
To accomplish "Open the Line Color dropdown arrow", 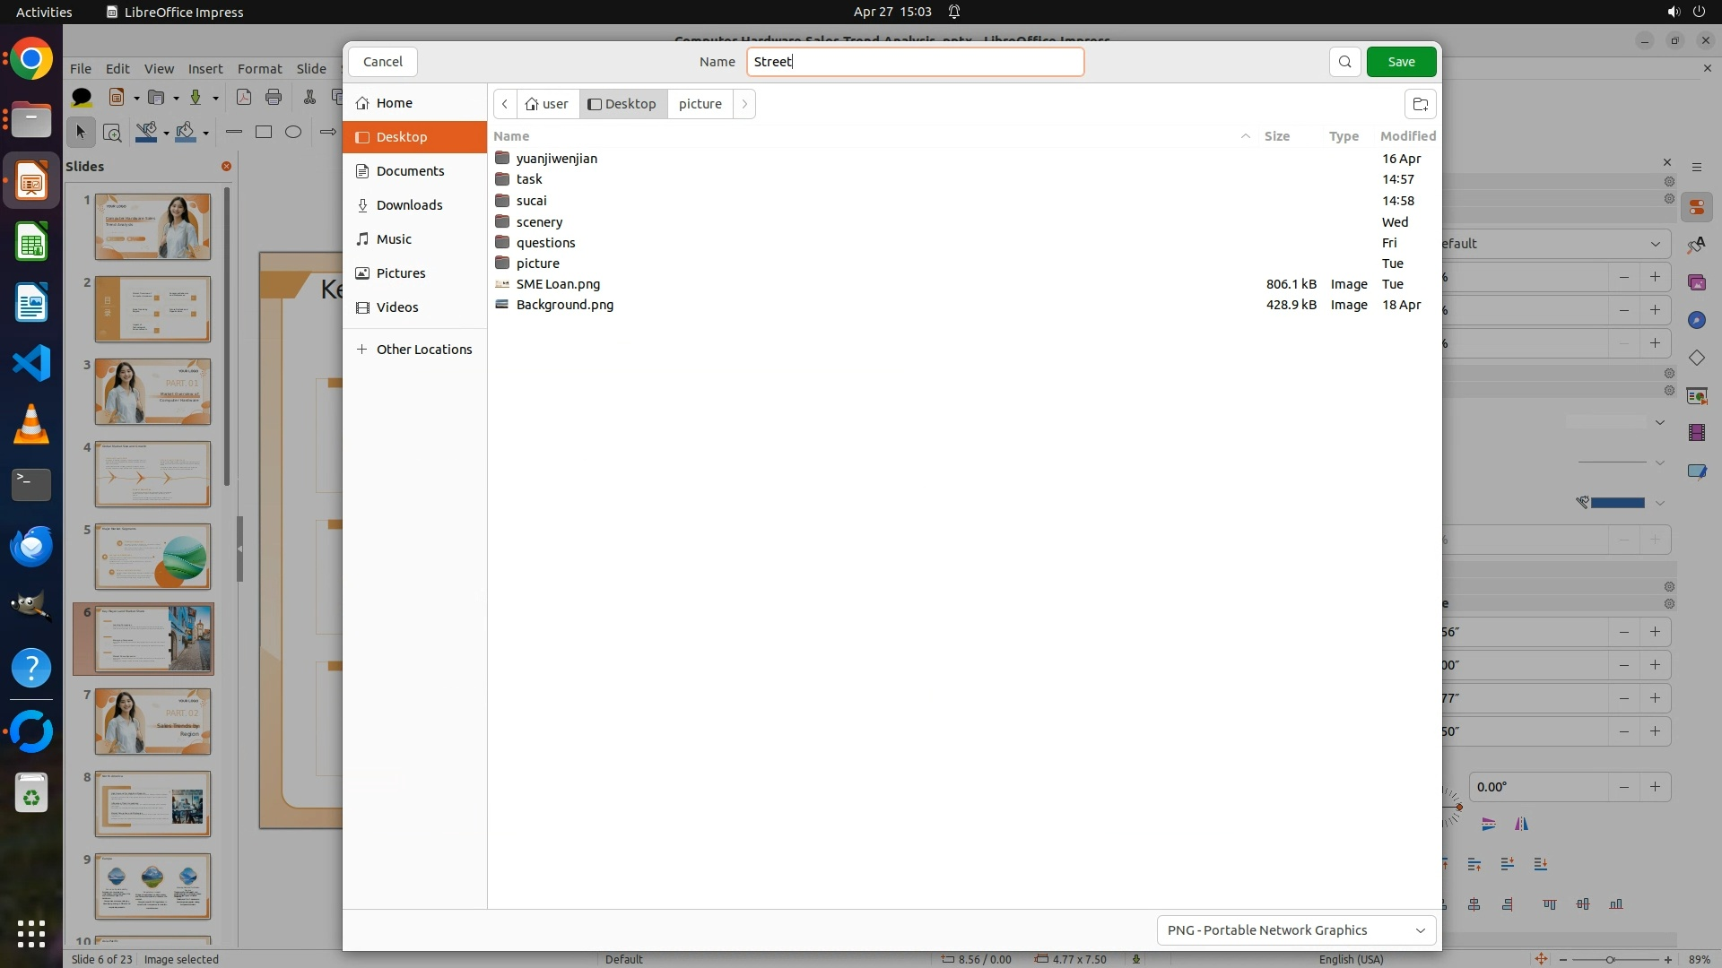I will point(166,134).
